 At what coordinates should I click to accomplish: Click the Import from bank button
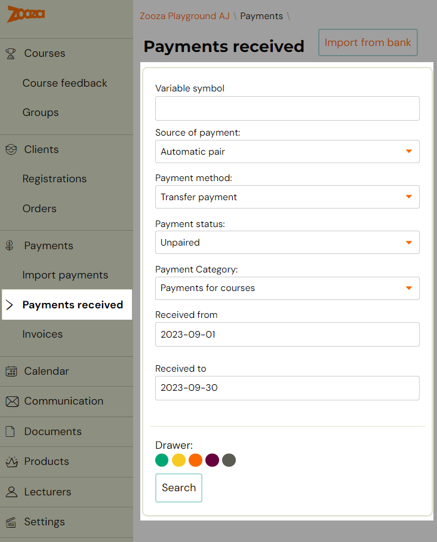pyautogui.click(x=368, y=42)
